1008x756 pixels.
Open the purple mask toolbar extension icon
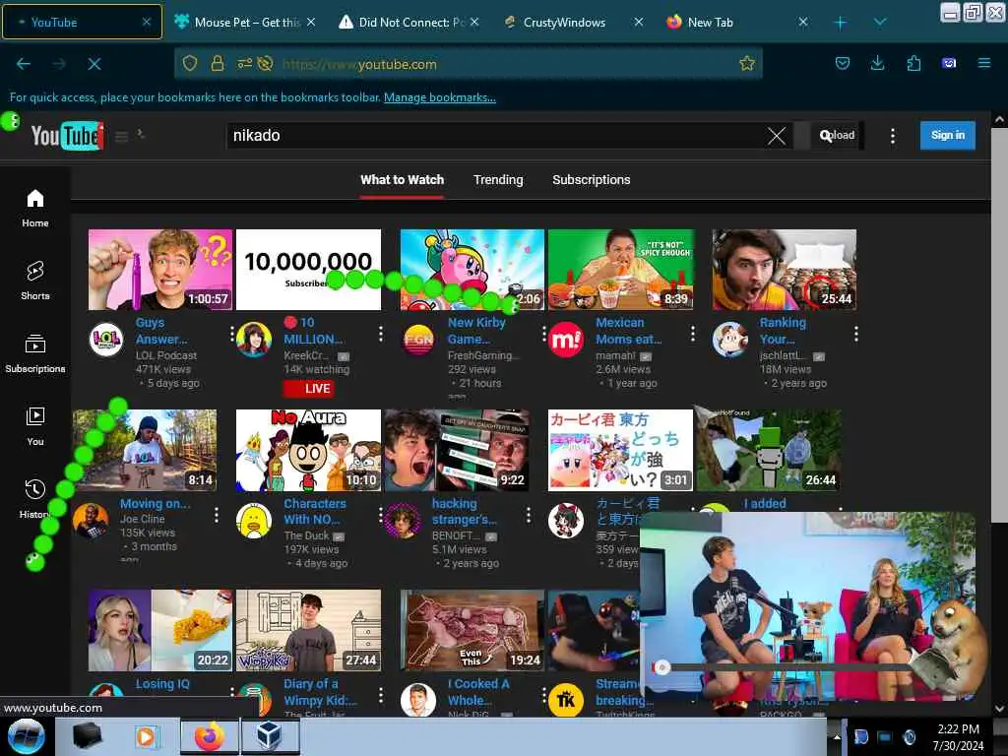pyautogui.click(x=949, y=64)
